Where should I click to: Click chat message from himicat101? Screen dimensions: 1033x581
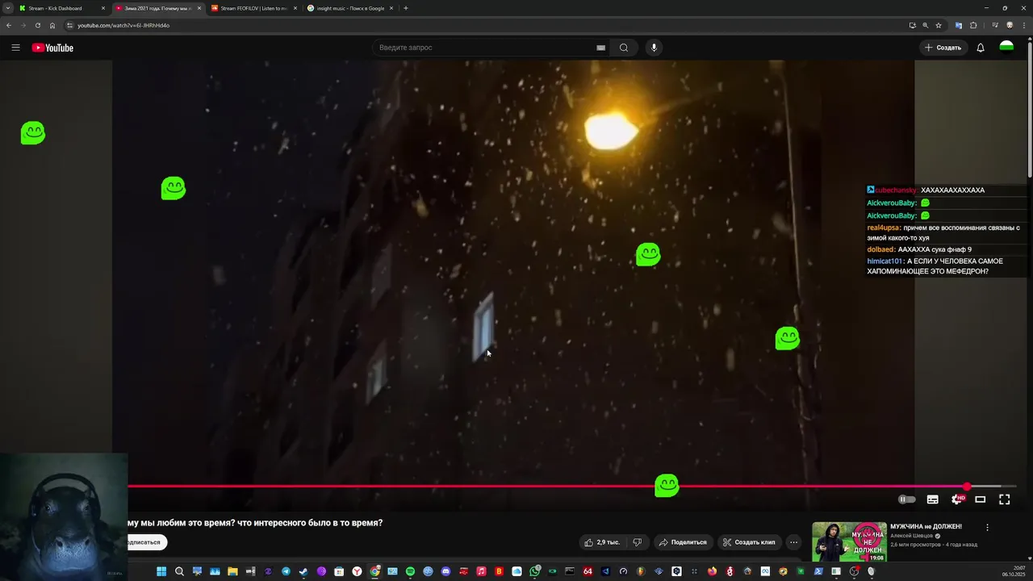[x=935, y=266]
